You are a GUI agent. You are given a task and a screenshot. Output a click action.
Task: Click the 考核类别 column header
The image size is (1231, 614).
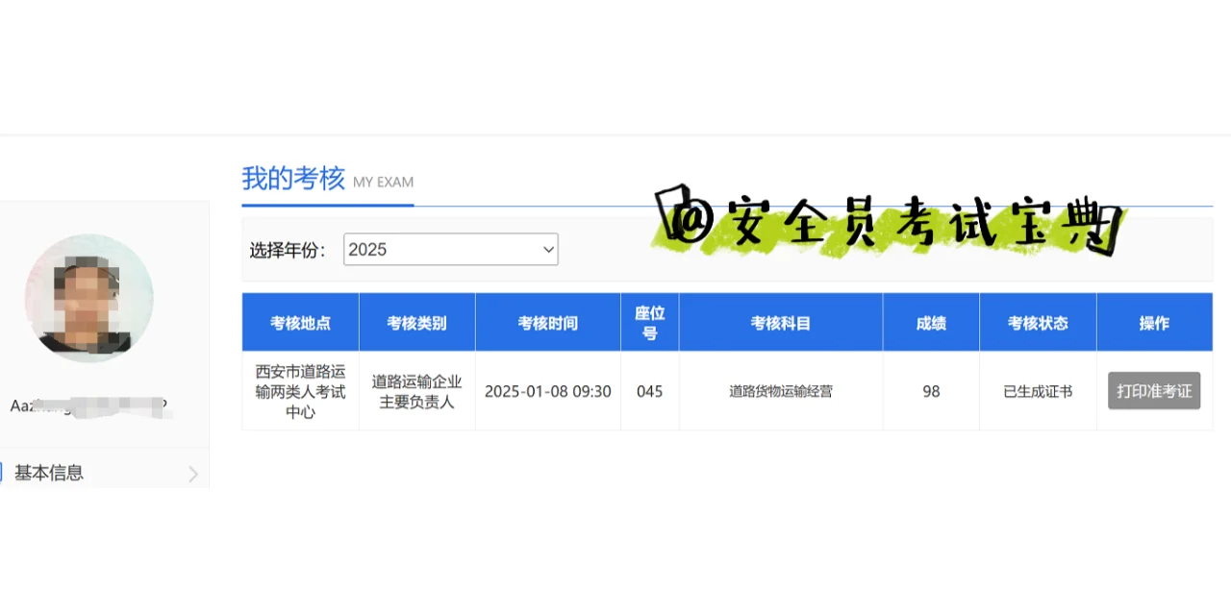416,322
